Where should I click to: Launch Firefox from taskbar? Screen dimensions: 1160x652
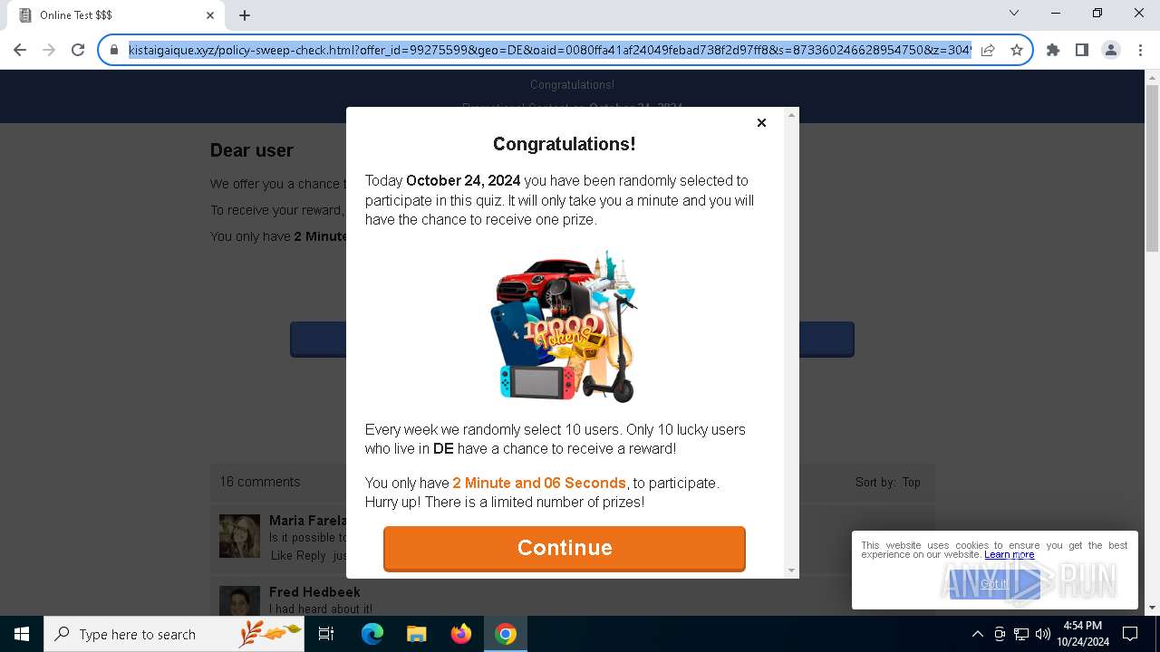[461, 634]
